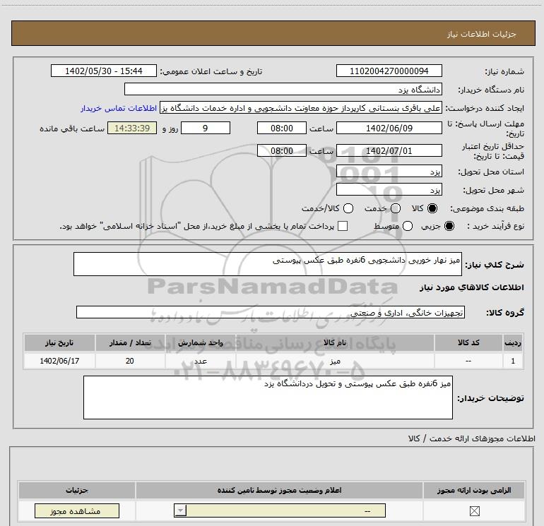Click the جزئیات اطلاعات نیاز title bar
The image size is (544, 526).
point(273,33)
